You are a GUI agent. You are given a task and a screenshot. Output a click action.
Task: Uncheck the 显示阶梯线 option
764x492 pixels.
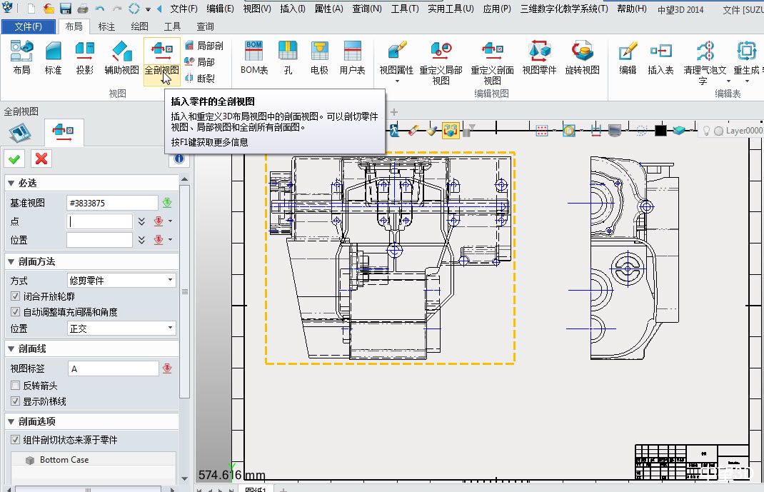(16, 401)
